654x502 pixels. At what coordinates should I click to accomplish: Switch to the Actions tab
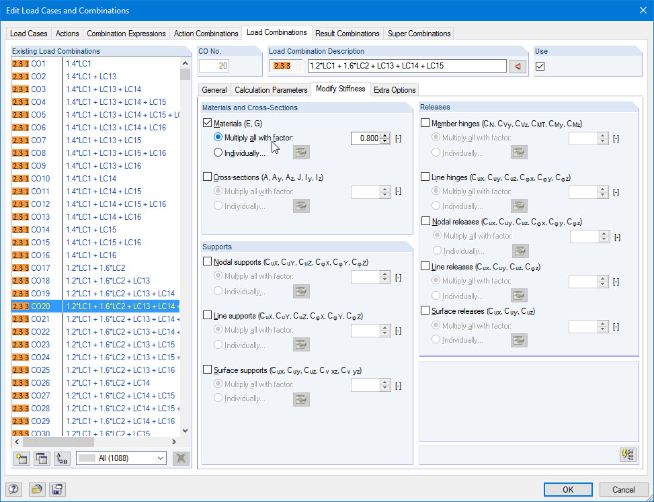67,34
